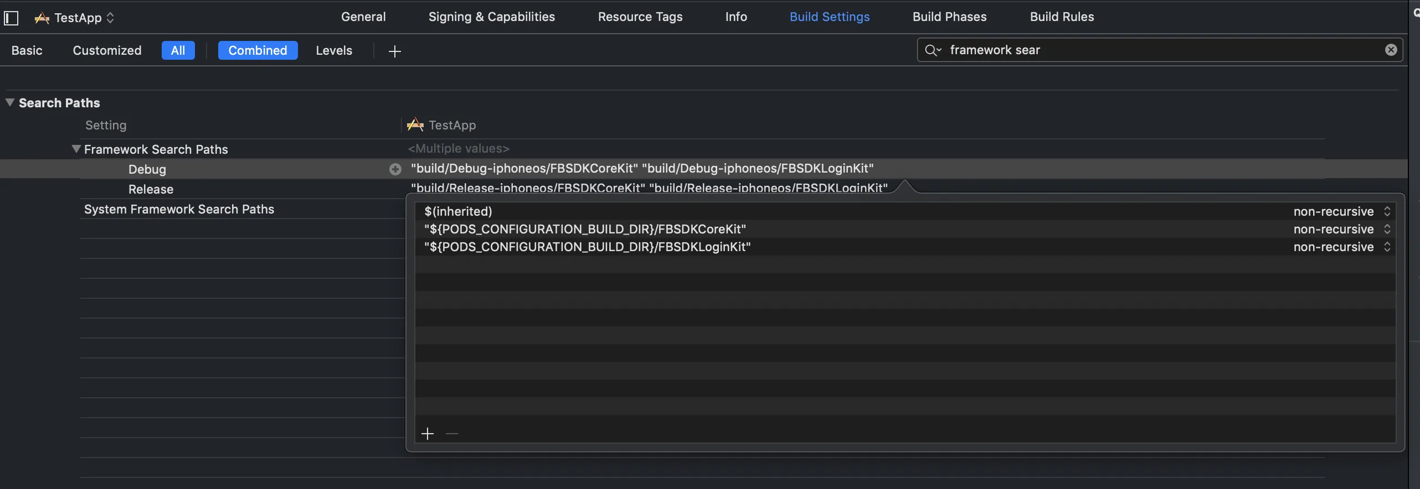Toggle the navigator sidebar panel icon
1420x489 pixels.
pyautogui.click(x=11, y=18)
